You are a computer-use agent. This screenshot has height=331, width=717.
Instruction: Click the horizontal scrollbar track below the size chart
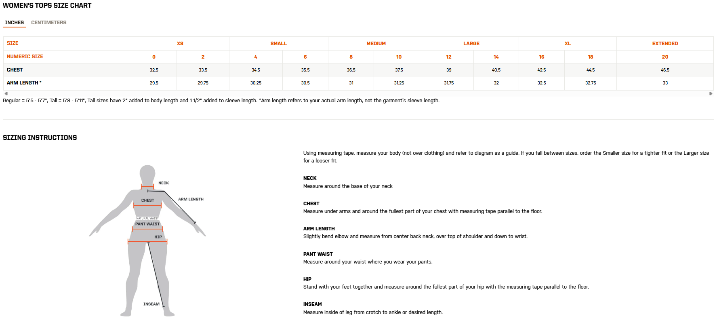358,93
